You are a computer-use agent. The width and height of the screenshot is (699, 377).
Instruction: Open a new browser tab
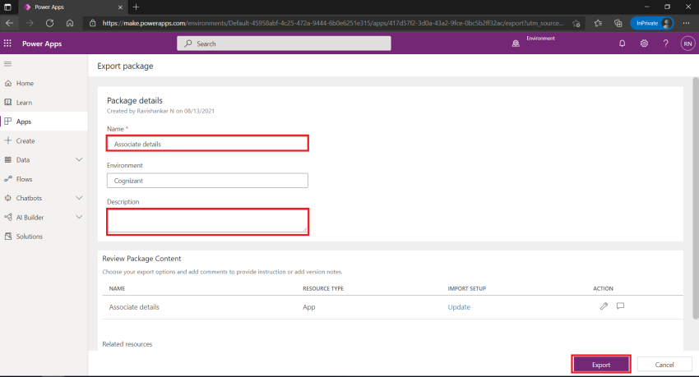[x=136, y=7]
